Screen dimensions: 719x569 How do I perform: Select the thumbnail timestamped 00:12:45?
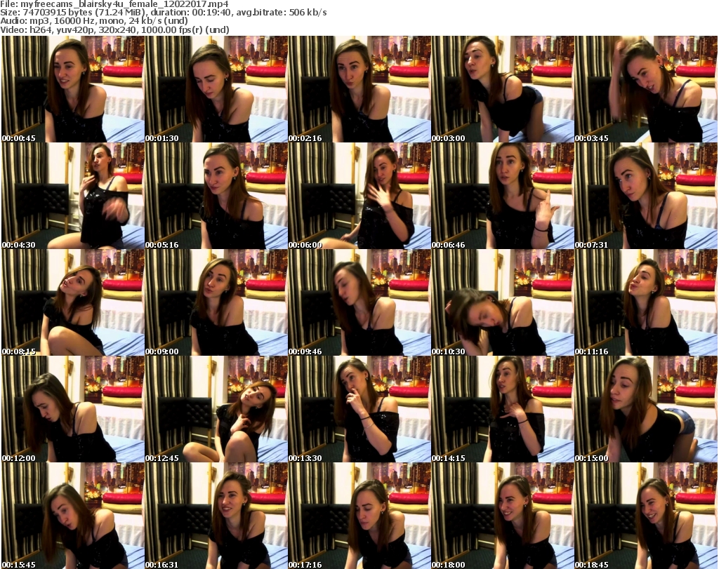click(216, 410)
